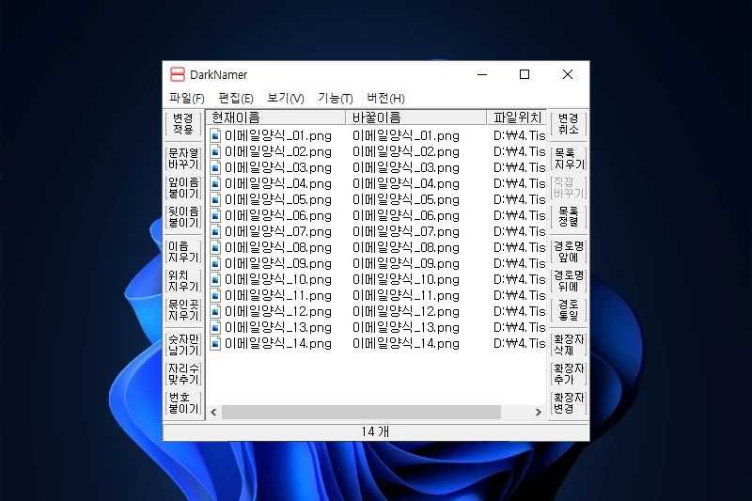The image size is (752, 501).
Task: Sort by the 바꿀이름 column header
Action: point(415,117)
